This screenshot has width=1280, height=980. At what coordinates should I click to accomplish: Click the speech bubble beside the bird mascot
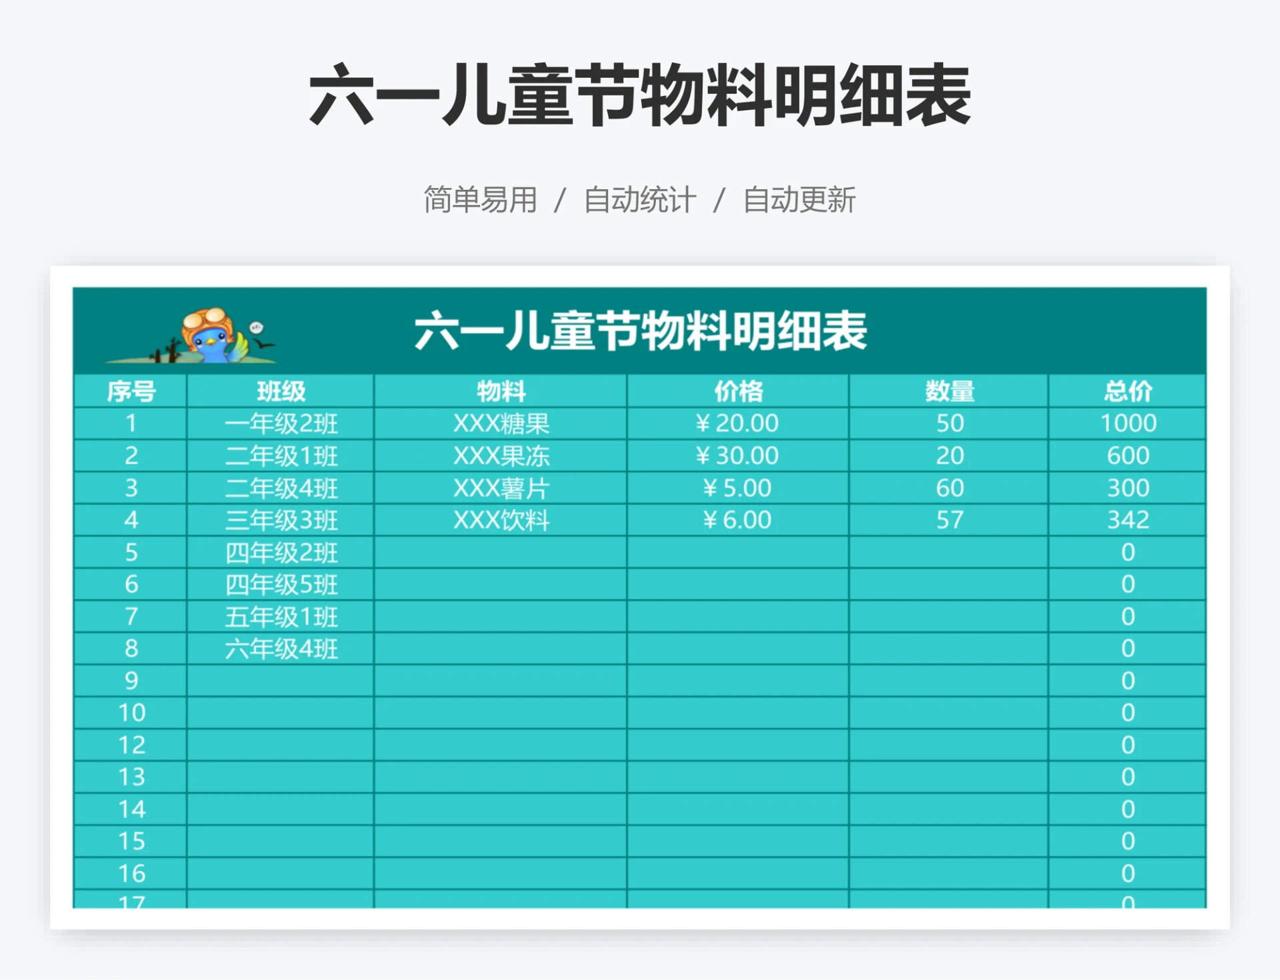point(256,327)
